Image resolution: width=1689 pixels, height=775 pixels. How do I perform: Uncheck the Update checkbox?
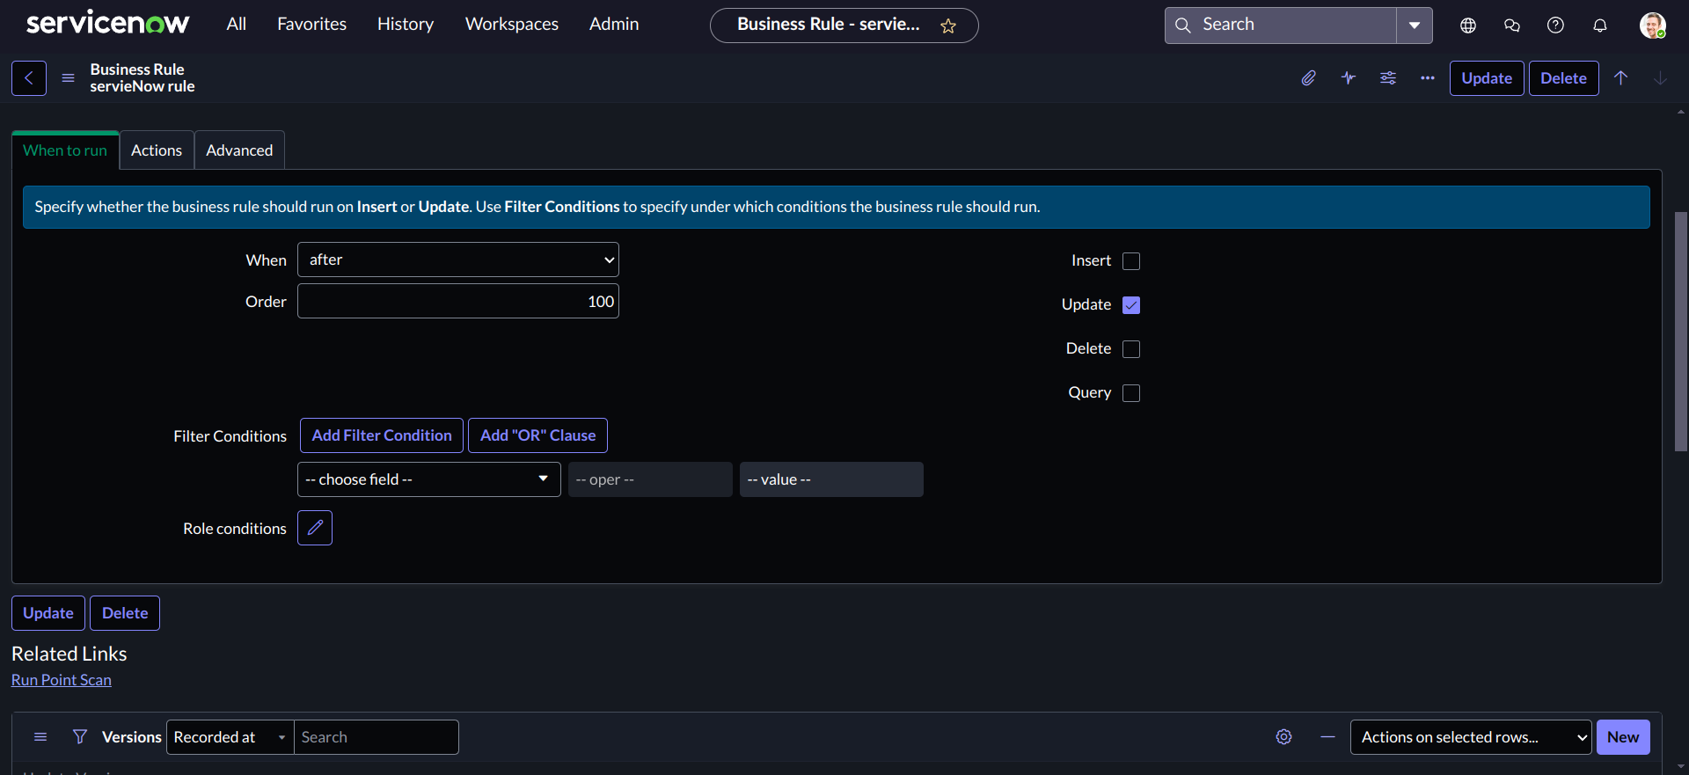tap(1131, 305)
